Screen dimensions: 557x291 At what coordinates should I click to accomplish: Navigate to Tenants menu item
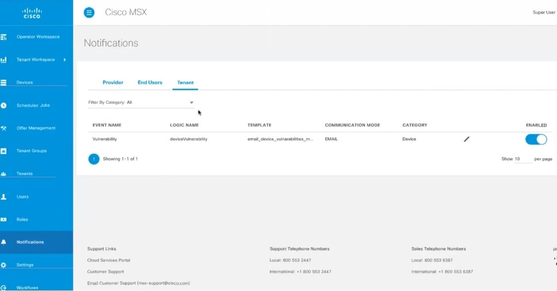[24, 174]
